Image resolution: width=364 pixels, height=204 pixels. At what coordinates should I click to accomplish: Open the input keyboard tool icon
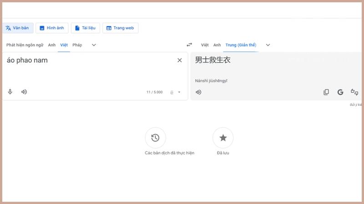[x=172, y=92]
